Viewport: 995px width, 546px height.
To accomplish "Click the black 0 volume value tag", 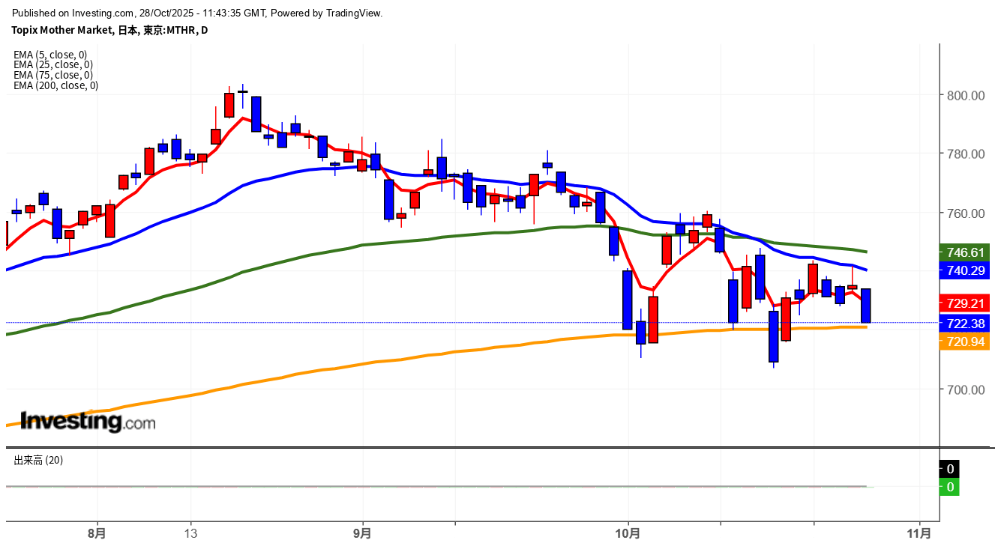I will tap(949, 469).
